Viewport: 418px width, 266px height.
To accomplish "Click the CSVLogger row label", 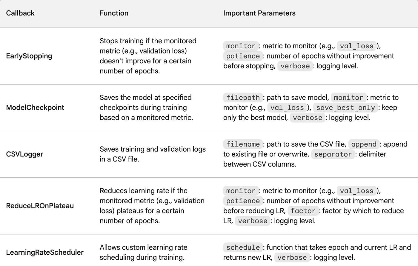I will pyautogui.click(x=24, y=154).
